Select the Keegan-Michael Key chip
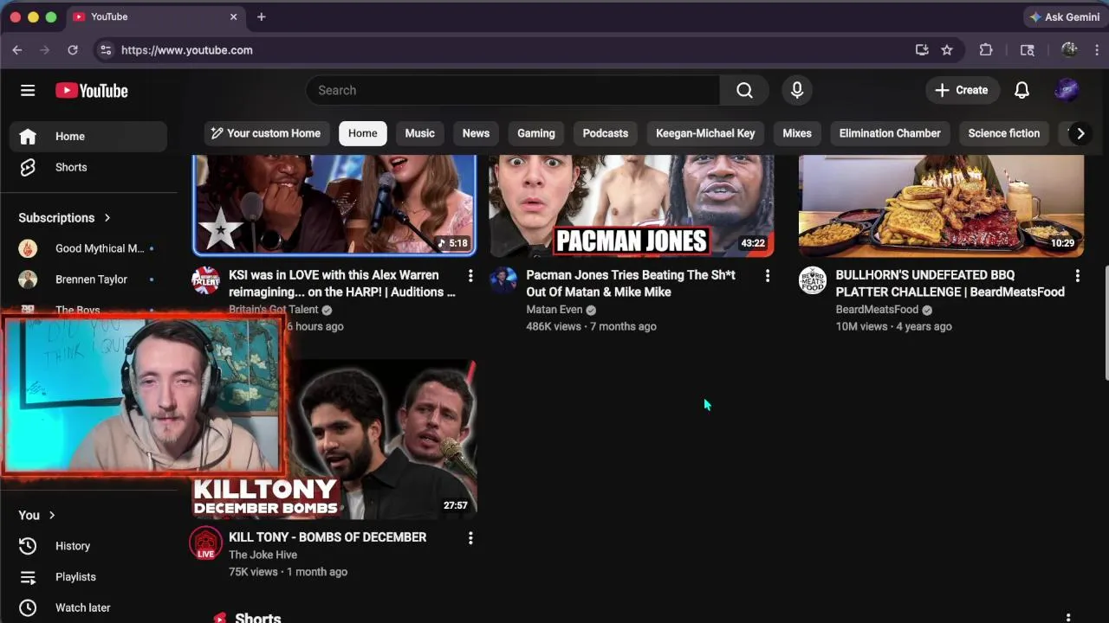The height and width of the screenshot is (623, 1109). click(x=705, y=133)
